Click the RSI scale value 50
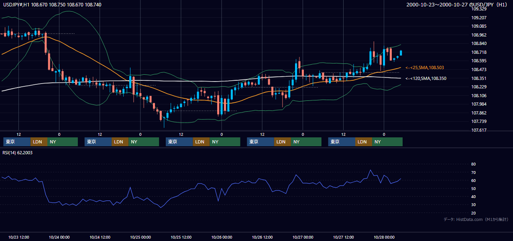 tap(473, 189)
